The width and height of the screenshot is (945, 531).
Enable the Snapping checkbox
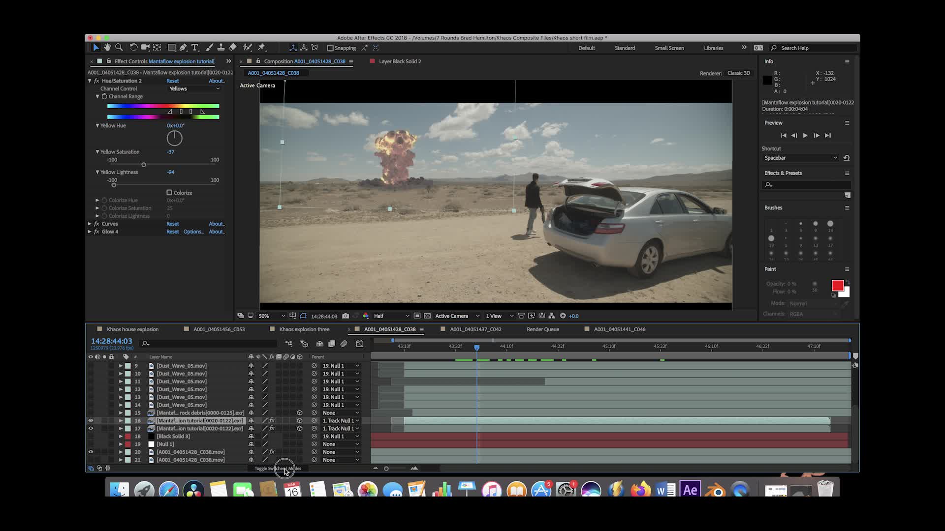[331, 48]
